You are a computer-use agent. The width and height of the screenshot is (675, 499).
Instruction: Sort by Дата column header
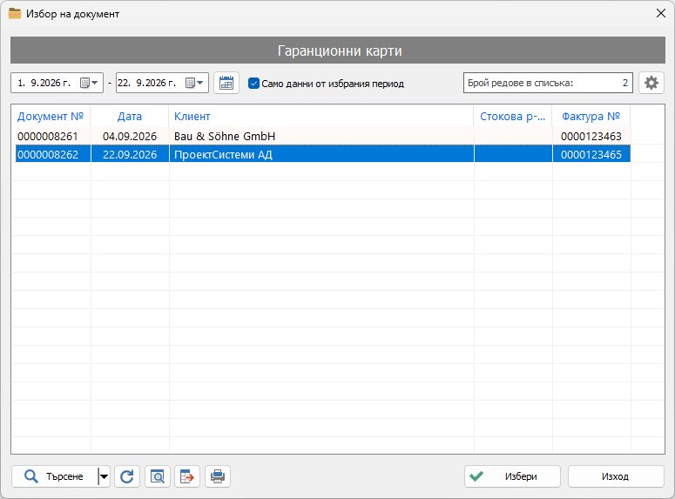(x=130, y=116)
